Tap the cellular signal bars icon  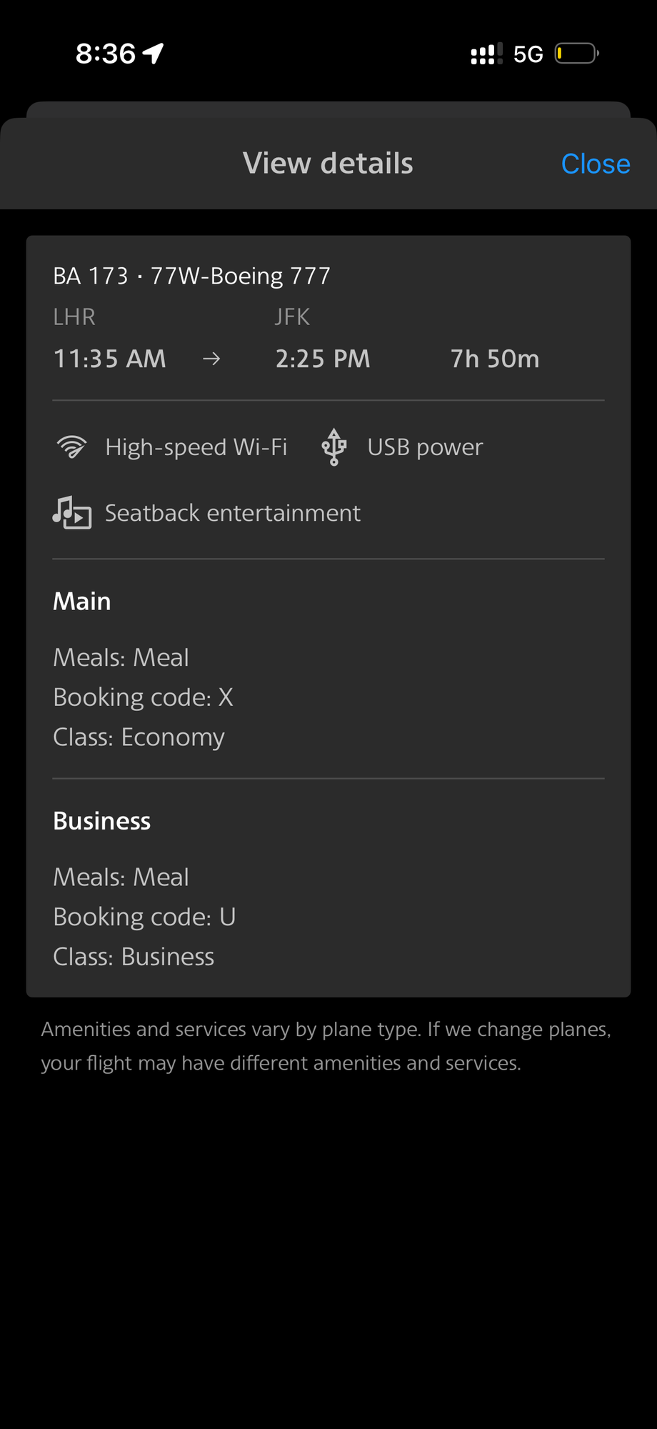486,54
